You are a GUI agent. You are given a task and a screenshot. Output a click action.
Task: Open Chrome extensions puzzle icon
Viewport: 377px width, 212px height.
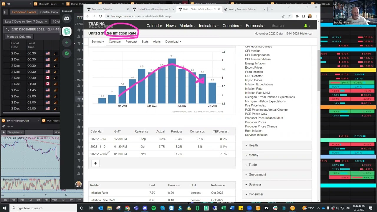(297, 16)
